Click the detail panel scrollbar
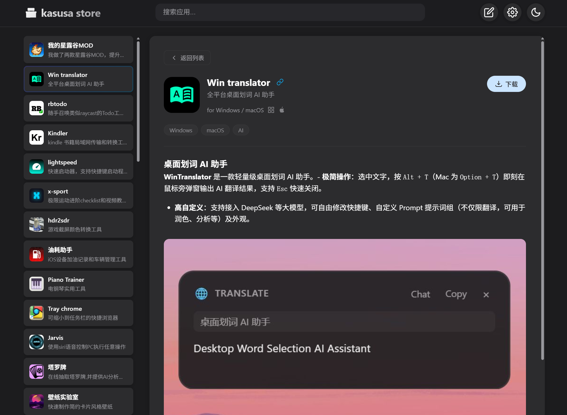The width and height of the screenshot is (567, 415). [542, 201]
